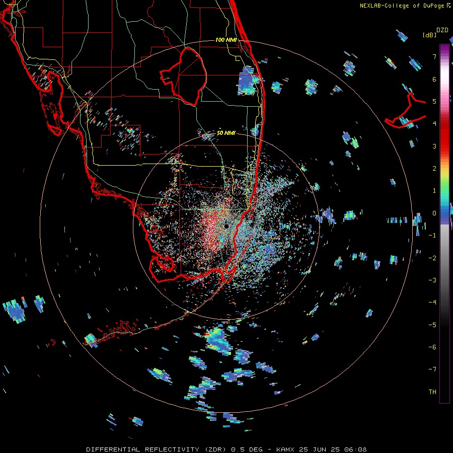Click the "[dB]" units label

coord(430,35)
